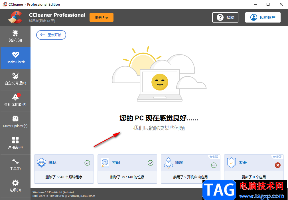Image resolution: width=288 pixels, height=200 pixels.
Task: Open 工具(T) tools section
Action: pos(15,165)
